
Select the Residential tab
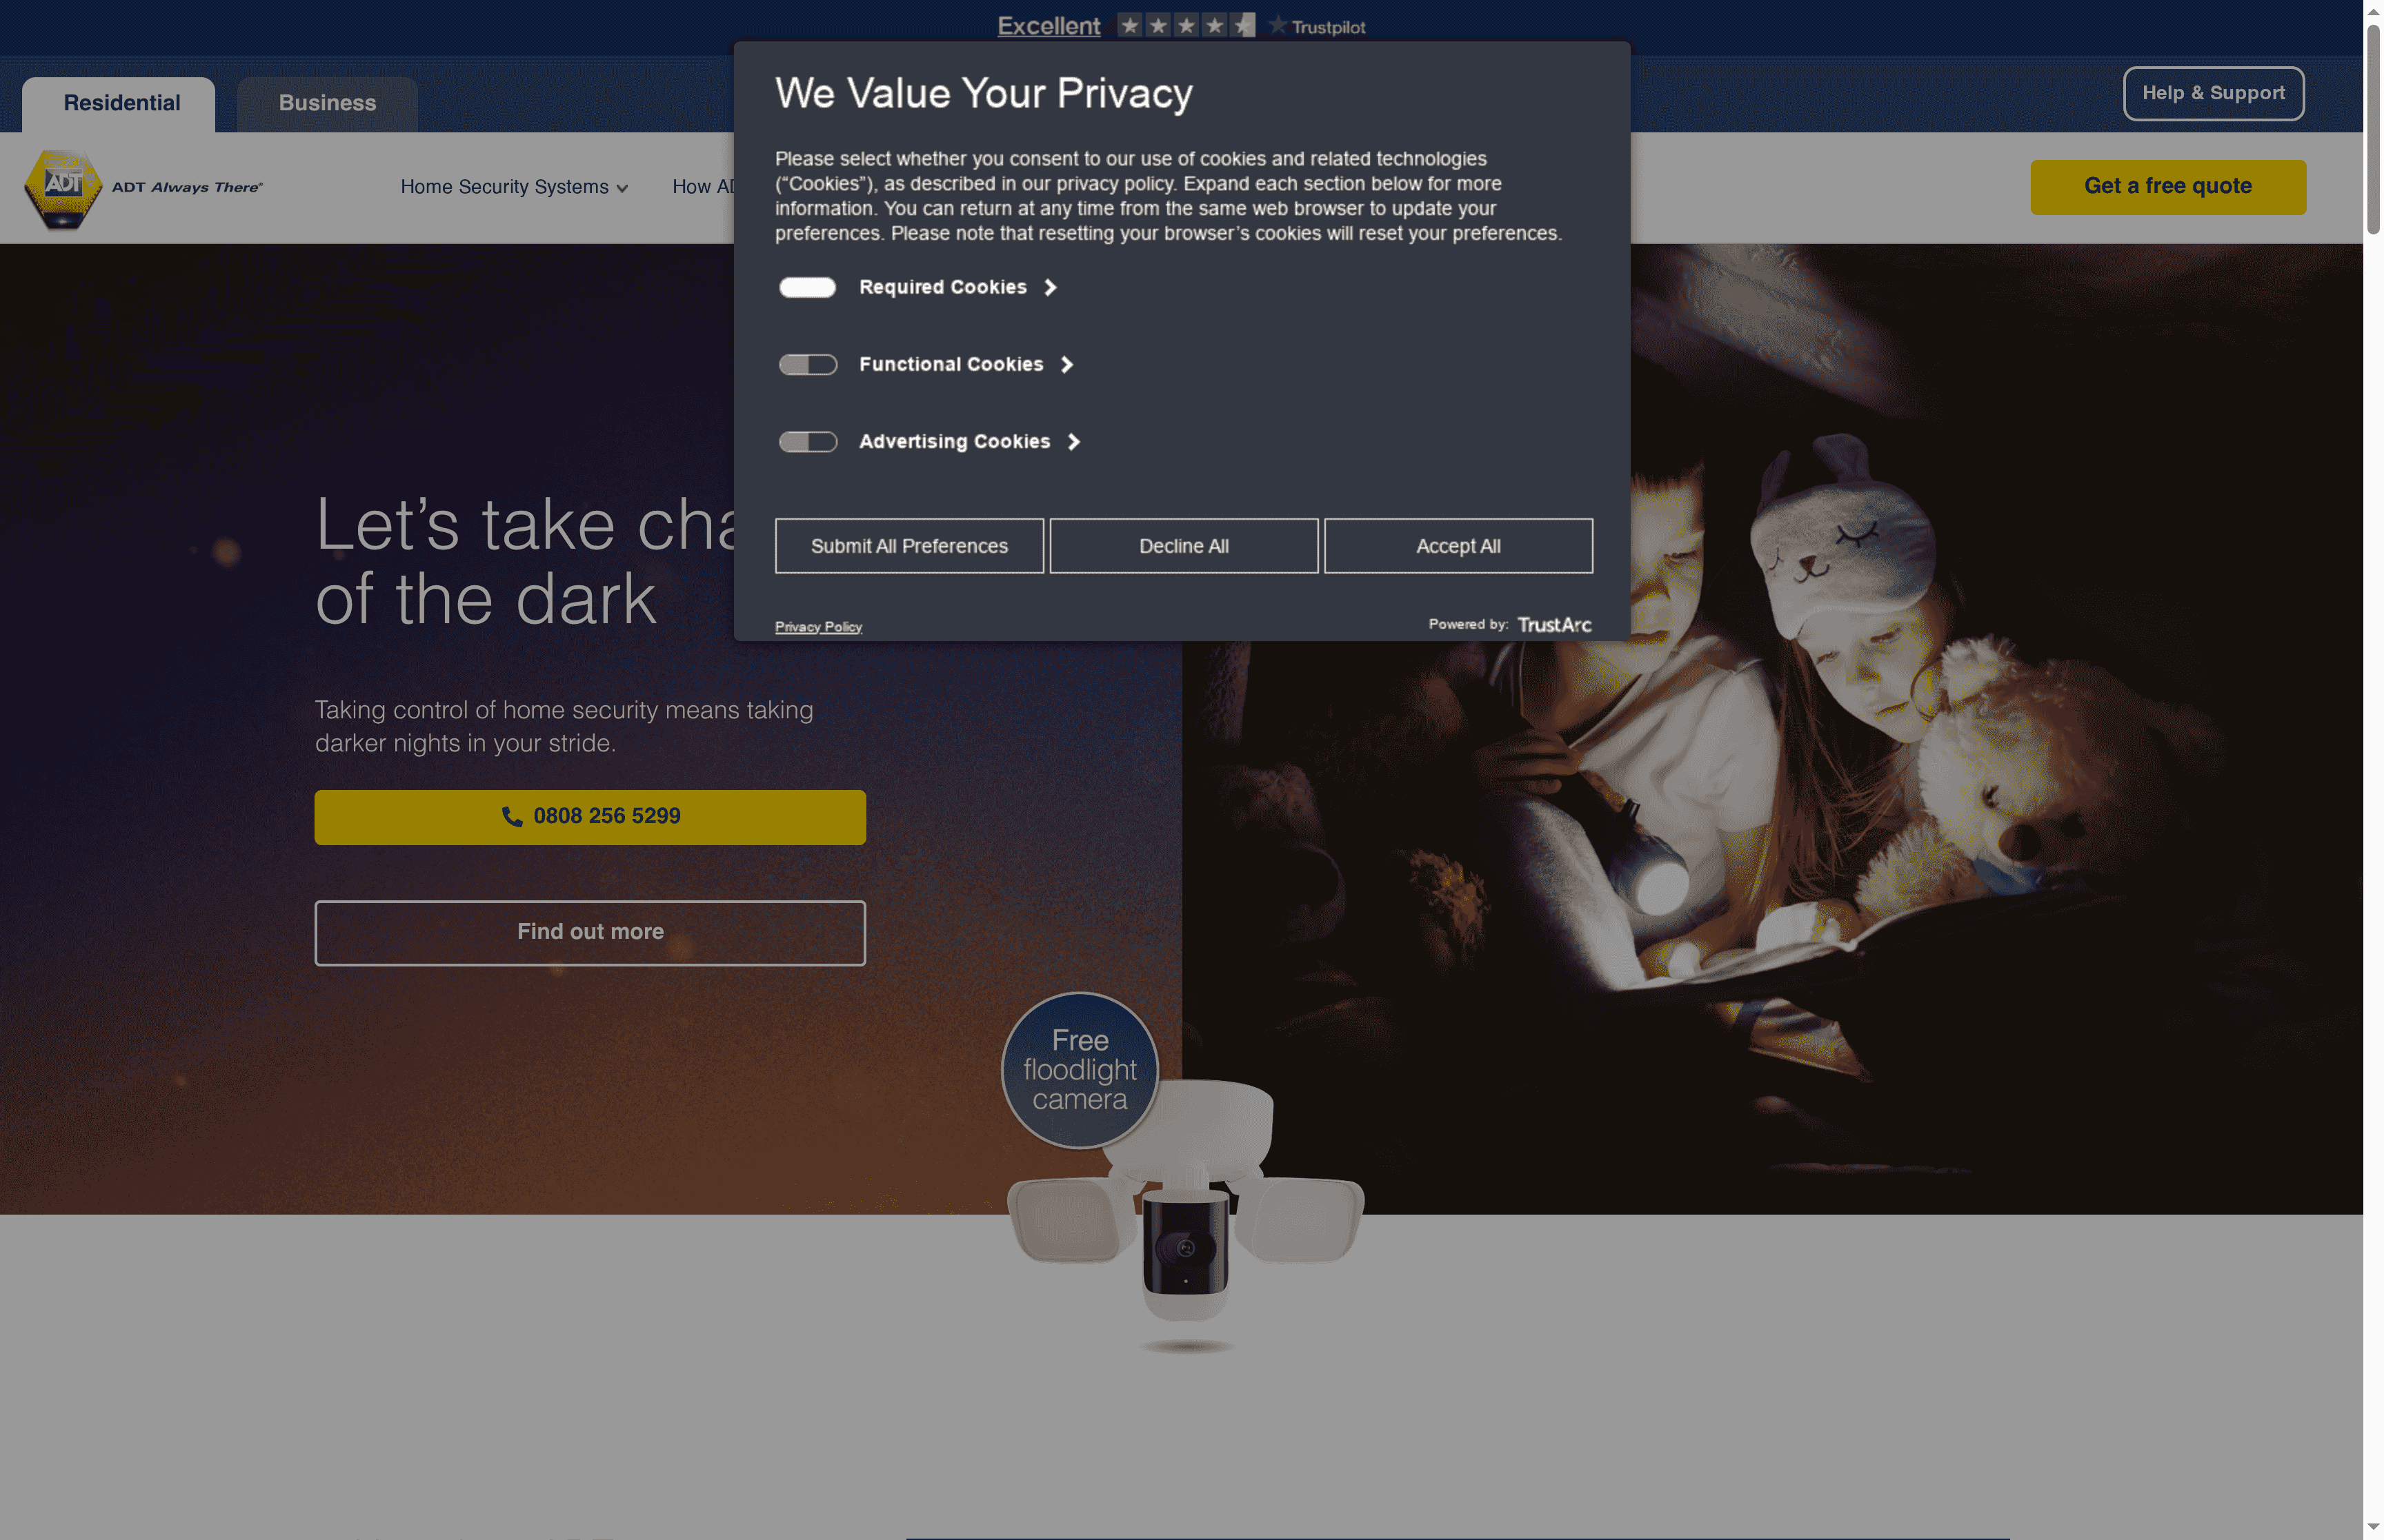point(121,102)
